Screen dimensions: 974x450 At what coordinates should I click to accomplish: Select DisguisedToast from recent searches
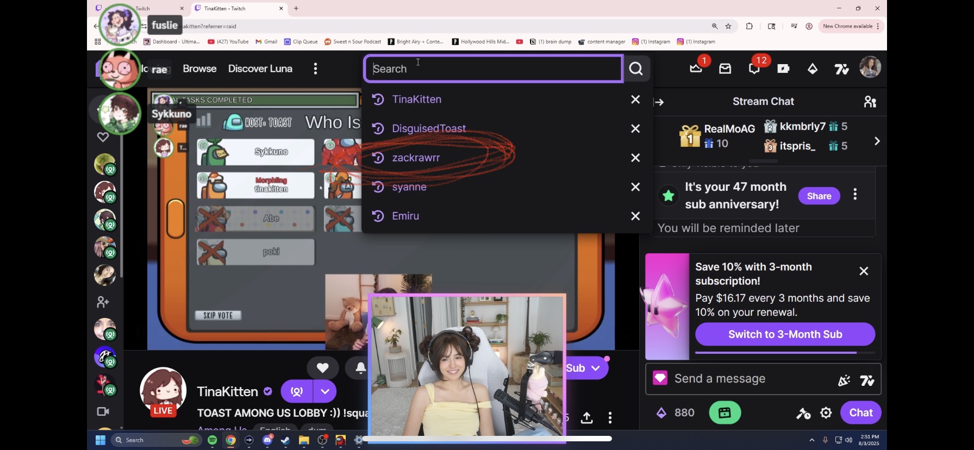click(429, 129)
